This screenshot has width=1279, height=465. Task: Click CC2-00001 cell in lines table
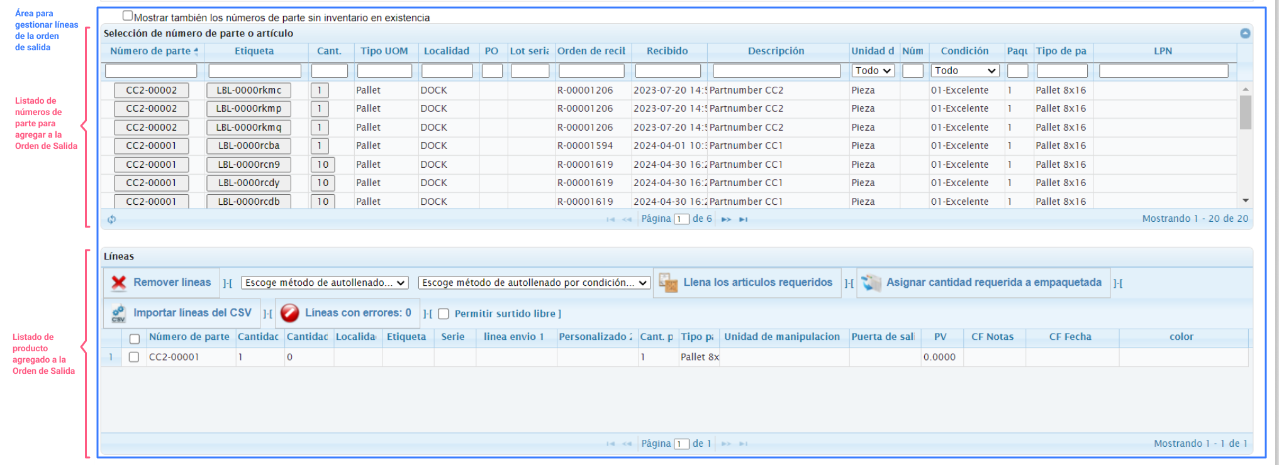(191, 357)
